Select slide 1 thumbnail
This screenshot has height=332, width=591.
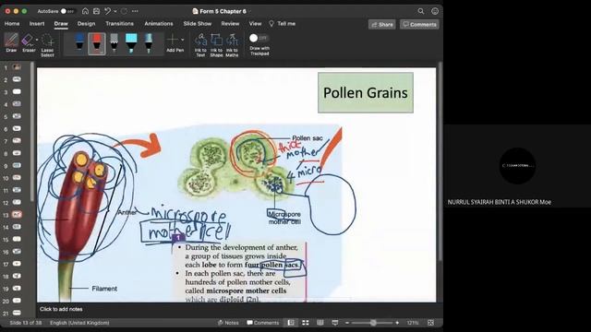(17, 67)
